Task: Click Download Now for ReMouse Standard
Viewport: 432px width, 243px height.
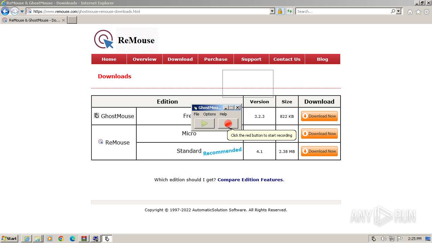Action: (x=319, y=151)
